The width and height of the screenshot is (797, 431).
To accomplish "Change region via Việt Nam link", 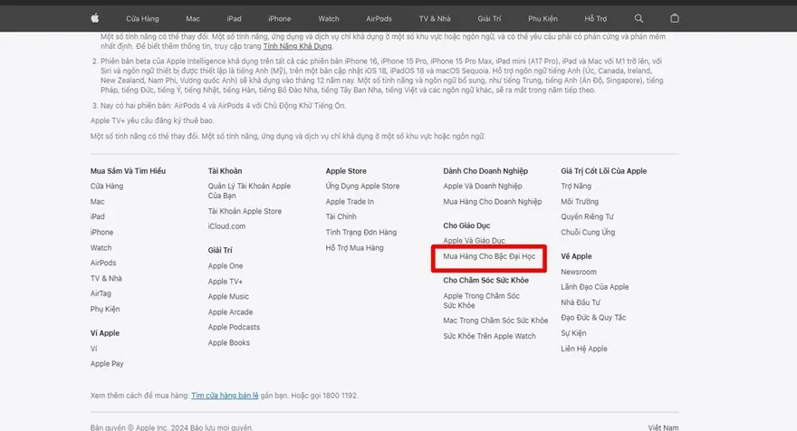I will coord(663,426).
